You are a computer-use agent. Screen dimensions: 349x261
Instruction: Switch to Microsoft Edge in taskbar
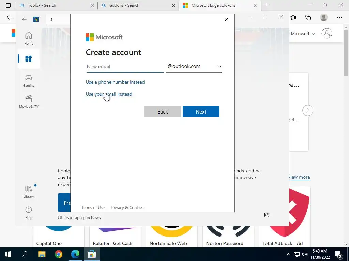[x=75, y=254]
